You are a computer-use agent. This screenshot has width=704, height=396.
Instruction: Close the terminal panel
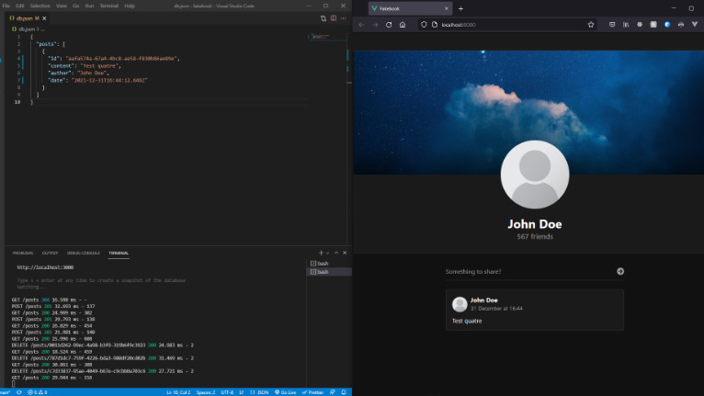tap(346, 252)
